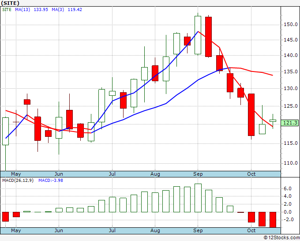Select Oct on the price chart axis
This screenshot has height=241, width=300.
(x=251, y=174)
